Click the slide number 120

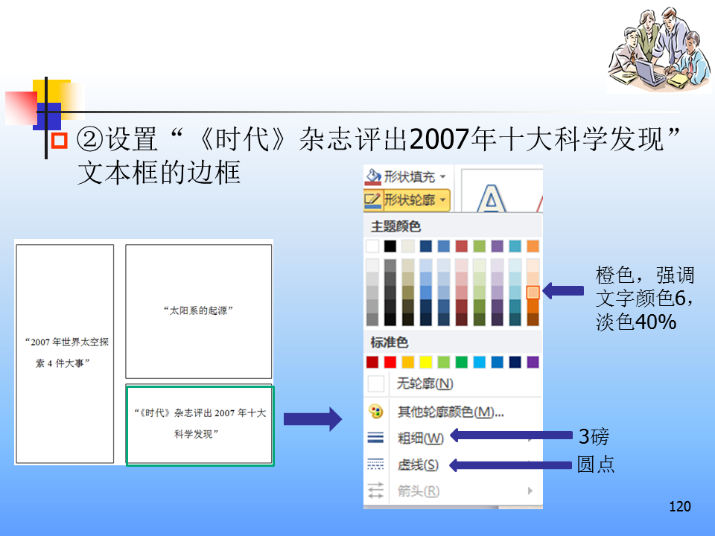(680, 506)
